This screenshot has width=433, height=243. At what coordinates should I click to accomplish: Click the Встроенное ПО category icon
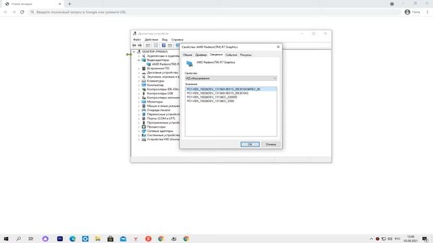click(x=143, y=68)
